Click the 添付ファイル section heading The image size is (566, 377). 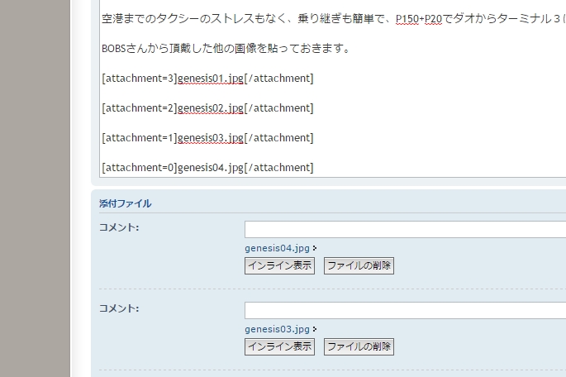pos(125,203)
